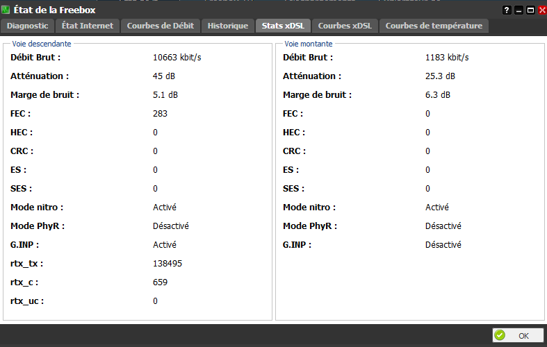
Task: Click the upstream CRC label
Action: click(x=294, y=151)
